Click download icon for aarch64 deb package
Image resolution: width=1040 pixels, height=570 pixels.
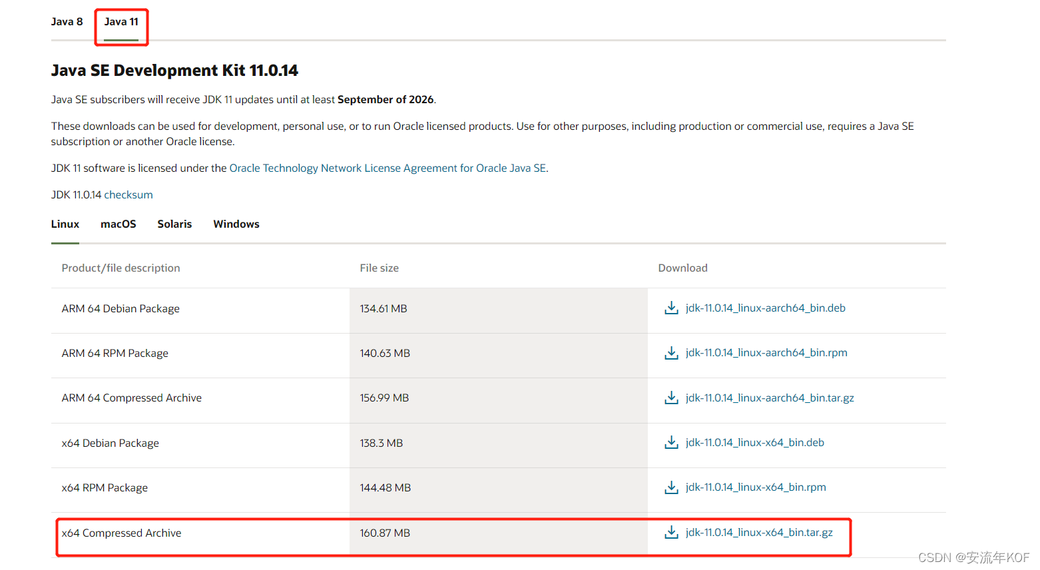(x=671, y=308)
